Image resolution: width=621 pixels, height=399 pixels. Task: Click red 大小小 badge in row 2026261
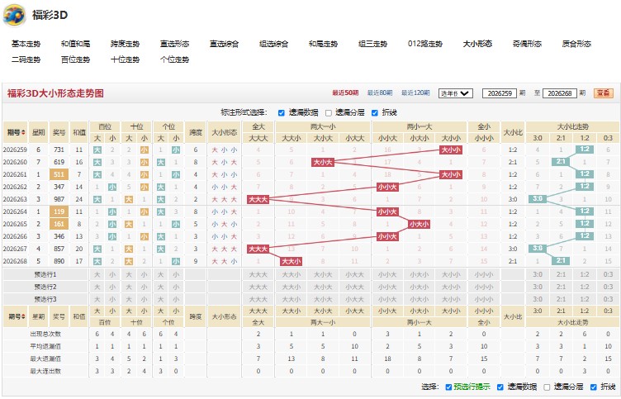[x=451, y=174]
